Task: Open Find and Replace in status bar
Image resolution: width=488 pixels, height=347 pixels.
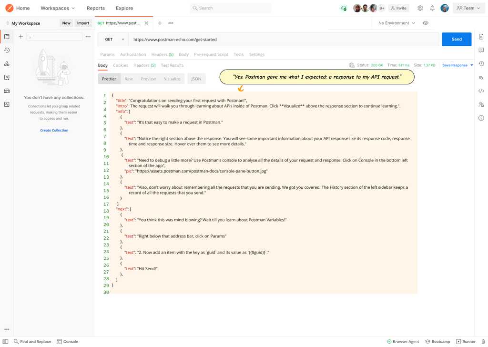Action: [32, 342]
